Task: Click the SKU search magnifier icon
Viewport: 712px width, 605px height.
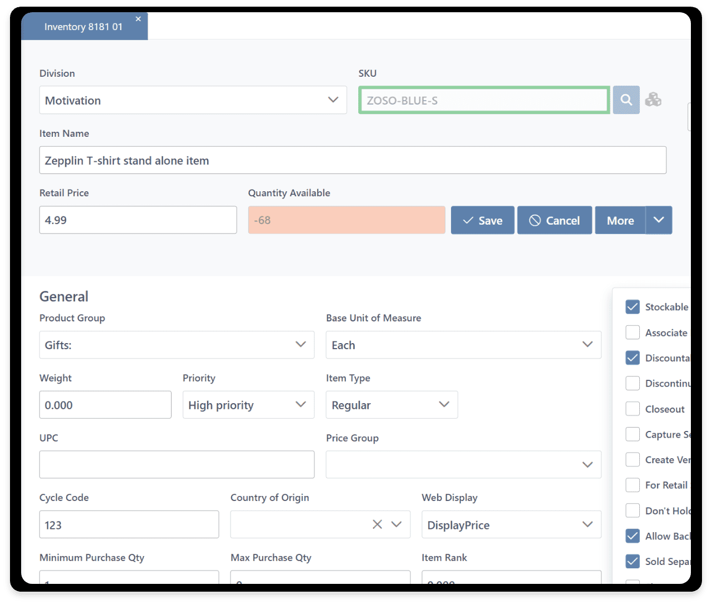Action: tap(626, 100)
